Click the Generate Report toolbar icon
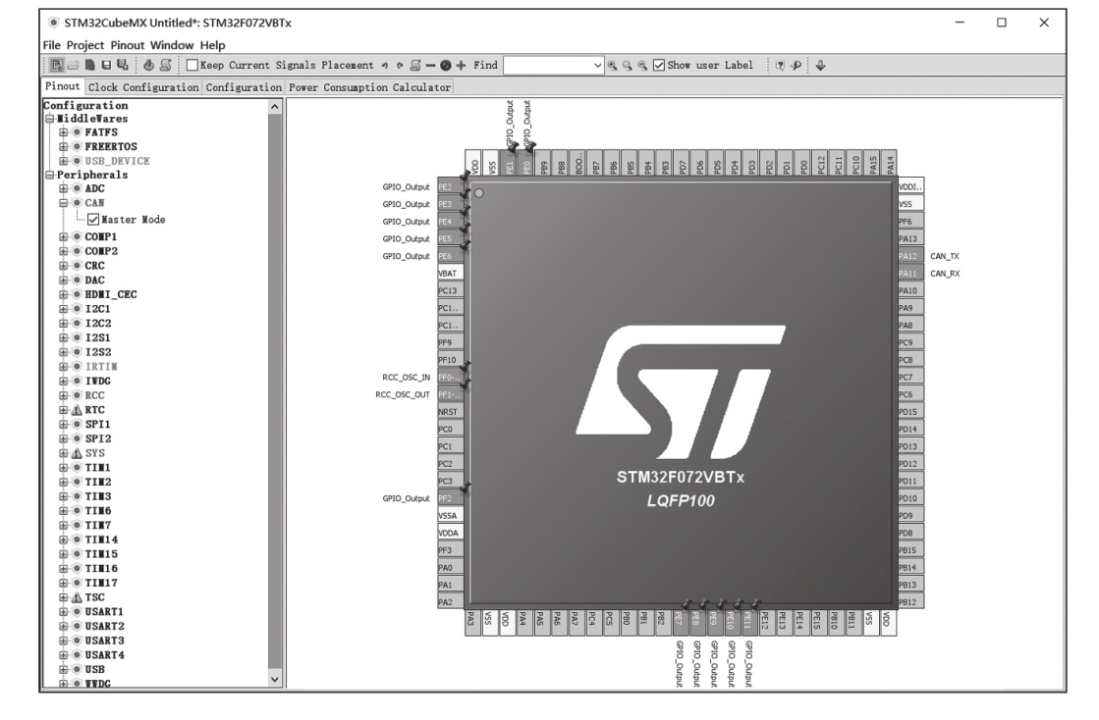The height and width of the screenshot is (720, 1099). pos(165,65)
